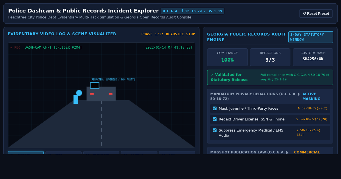This screenshot has height=179, width=341.
Task: Click the 2022-01-14 07:41:18 EST timestamp
Action: (169, 47)
